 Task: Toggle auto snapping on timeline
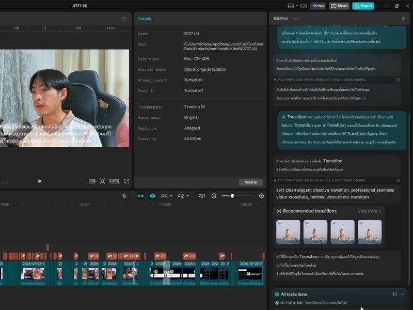click(x=152, y=196)
